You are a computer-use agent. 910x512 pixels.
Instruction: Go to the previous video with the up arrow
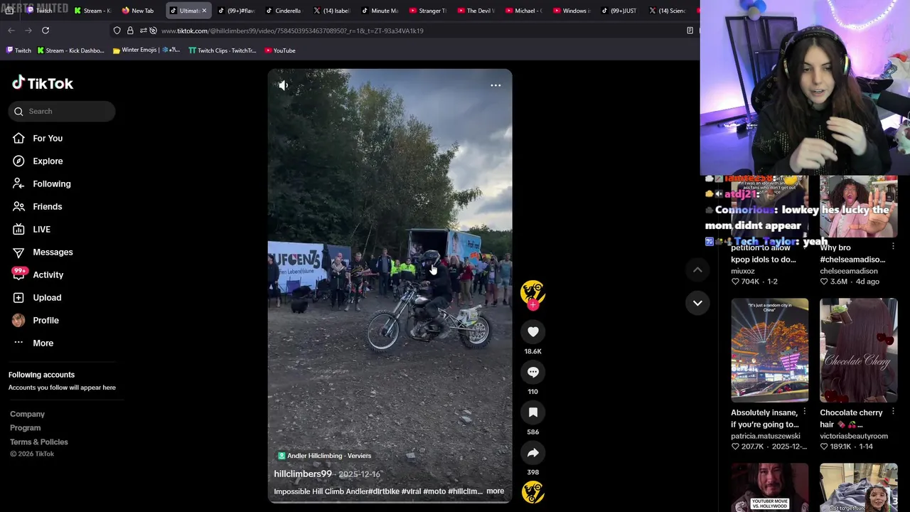point(697,270)
